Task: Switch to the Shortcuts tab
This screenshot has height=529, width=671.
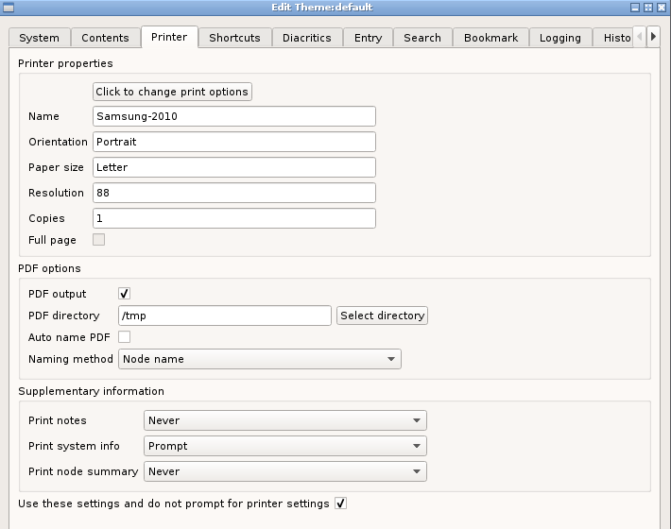Action: (x=235, y=38)
